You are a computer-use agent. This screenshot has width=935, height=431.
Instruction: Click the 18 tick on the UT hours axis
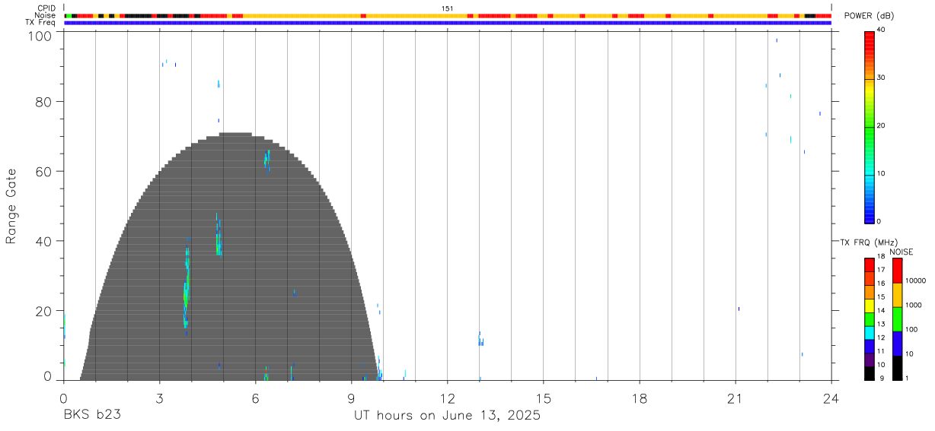click(x=640, y=398)
